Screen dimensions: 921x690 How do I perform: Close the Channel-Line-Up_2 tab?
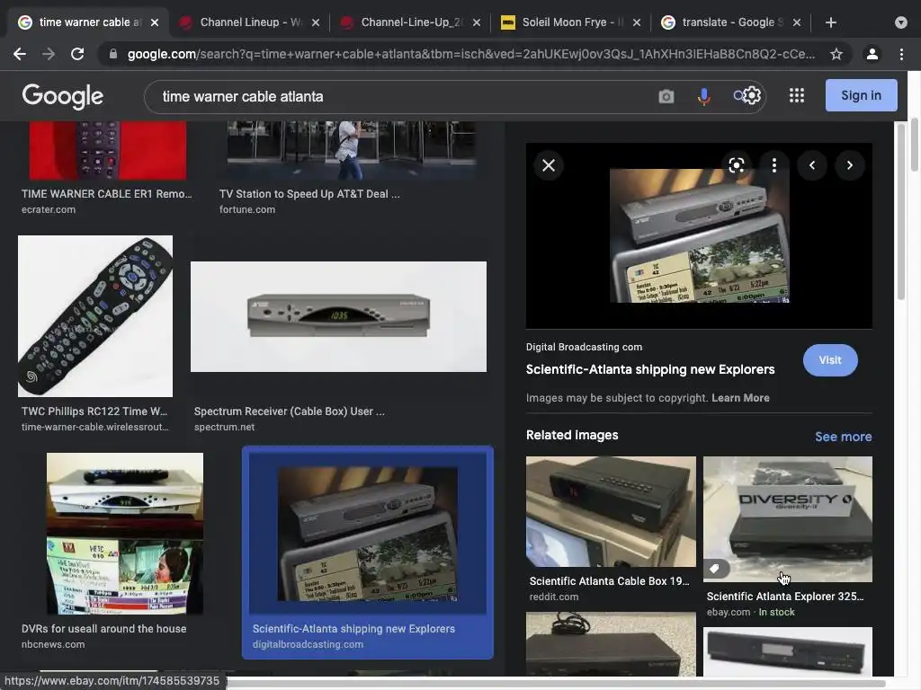[x=477, y=22]
